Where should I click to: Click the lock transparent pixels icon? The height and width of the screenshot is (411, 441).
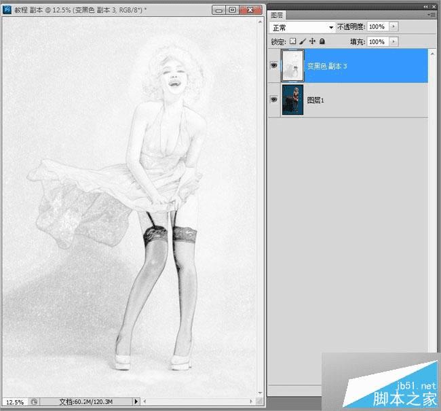293,41
